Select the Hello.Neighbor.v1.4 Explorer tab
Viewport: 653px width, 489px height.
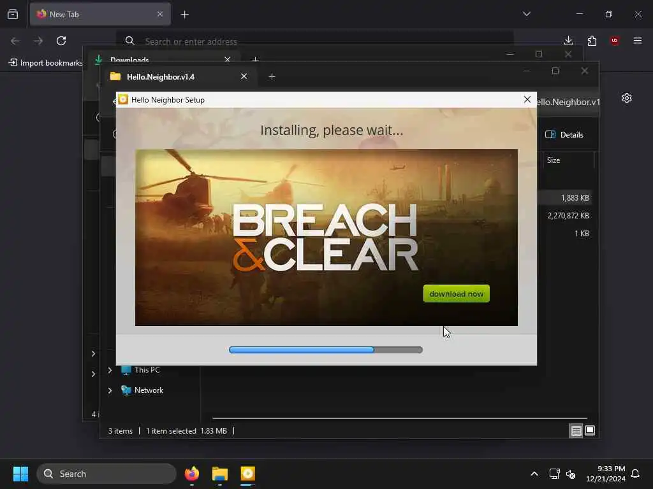179,76
